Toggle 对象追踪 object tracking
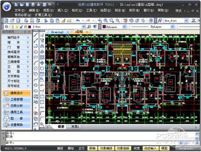The height and width of the screenshot is (152, 201). tap(123, 148)
